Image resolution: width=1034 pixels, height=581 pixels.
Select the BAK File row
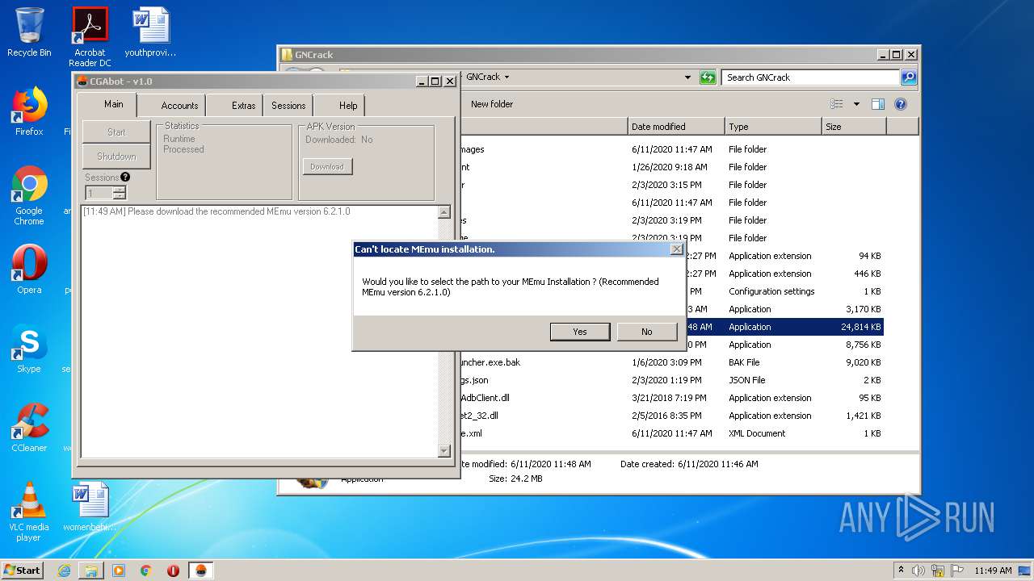point(672,362)
